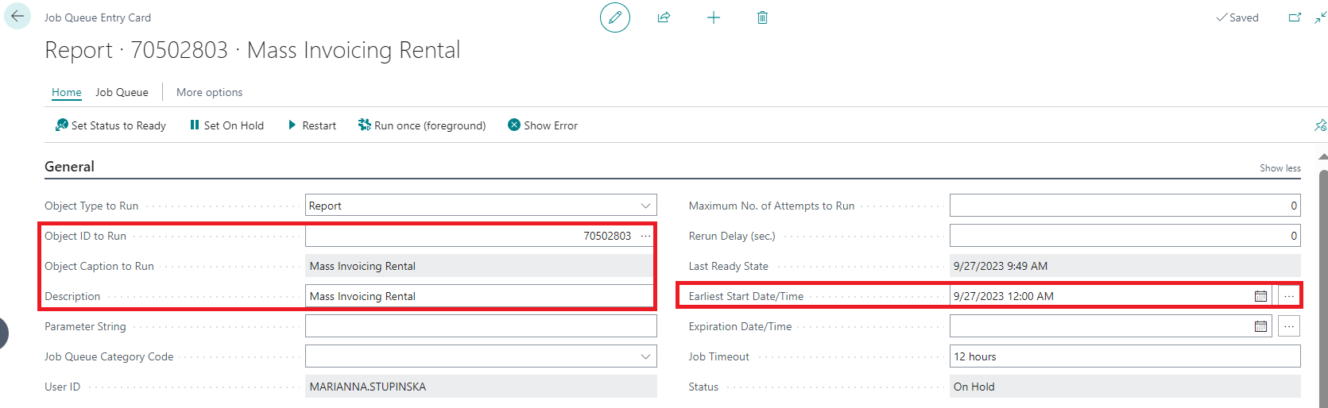Screen dimensions: 1328x408
Task: Open Object ID to Run lookup ellipsis
Action: (645, 236)
